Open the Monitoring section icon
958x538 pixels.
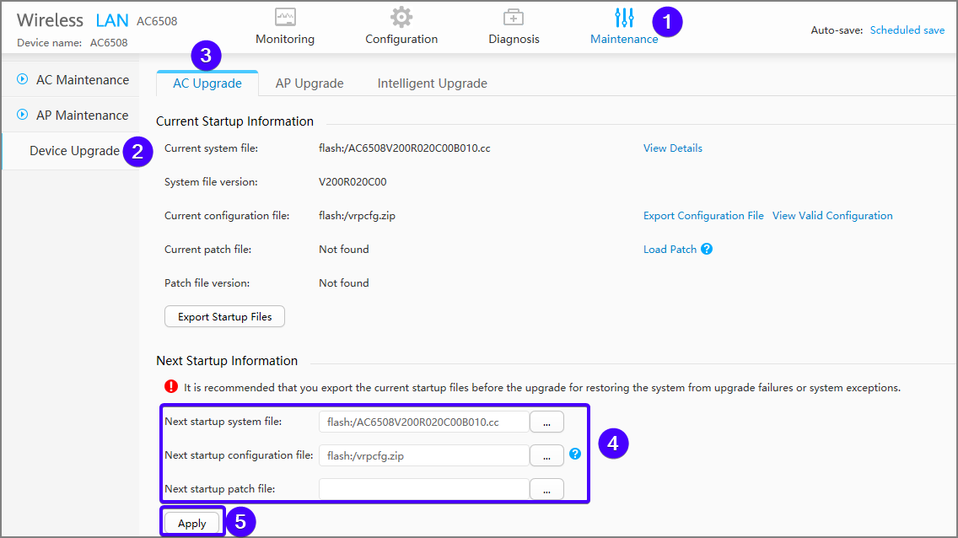(x=285, y=18)
